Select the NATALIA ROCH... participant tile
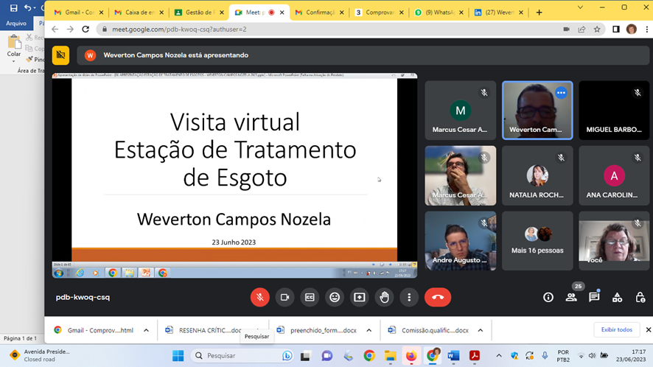 537,176
